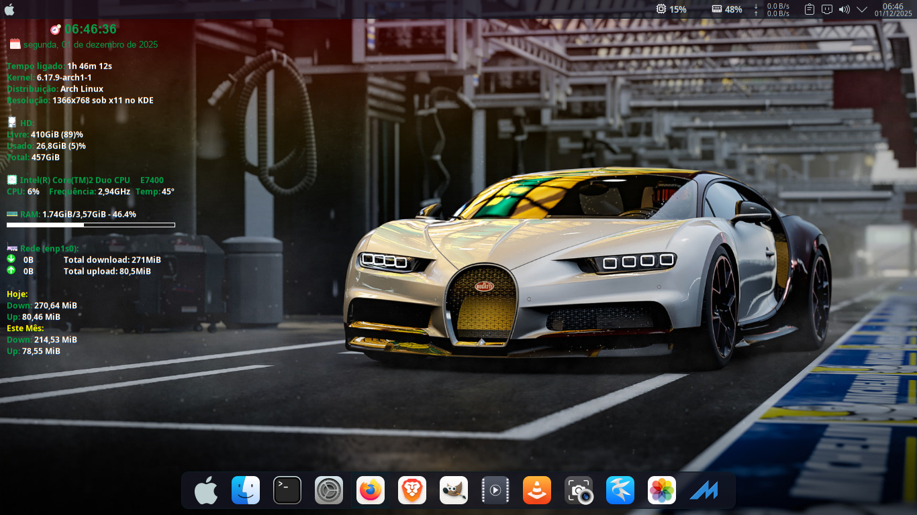Open the Apple launcher icon in dock
The image size is (917, 515).
tap(205, 490)
